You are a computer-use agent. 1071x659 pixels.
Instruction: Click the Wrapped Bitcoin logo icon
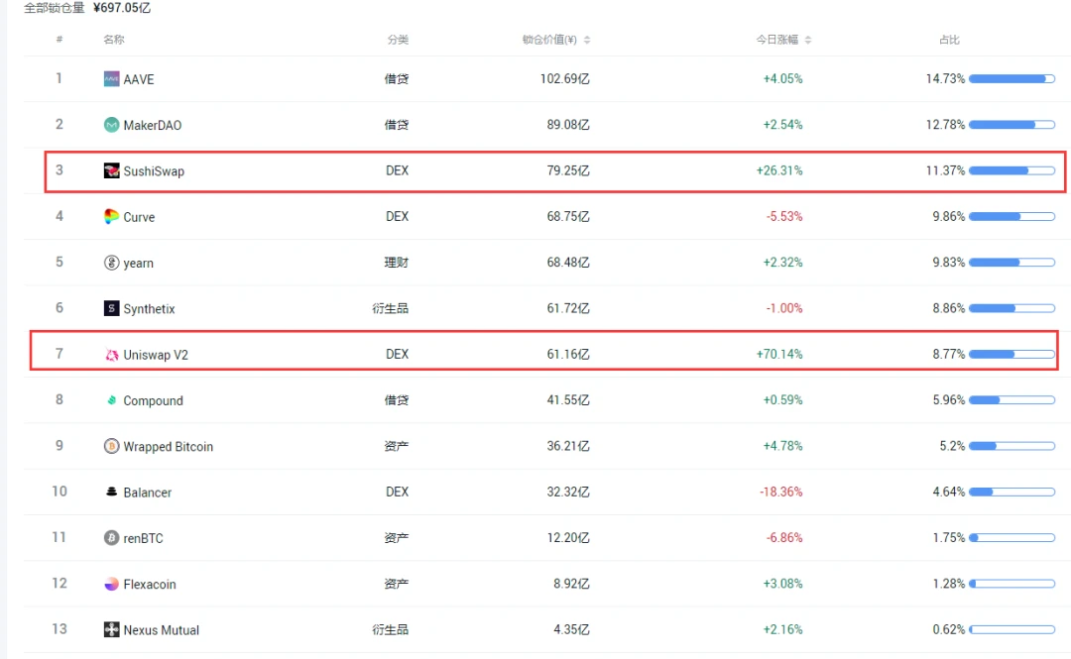pyautogui.click(x=111, y=446)
